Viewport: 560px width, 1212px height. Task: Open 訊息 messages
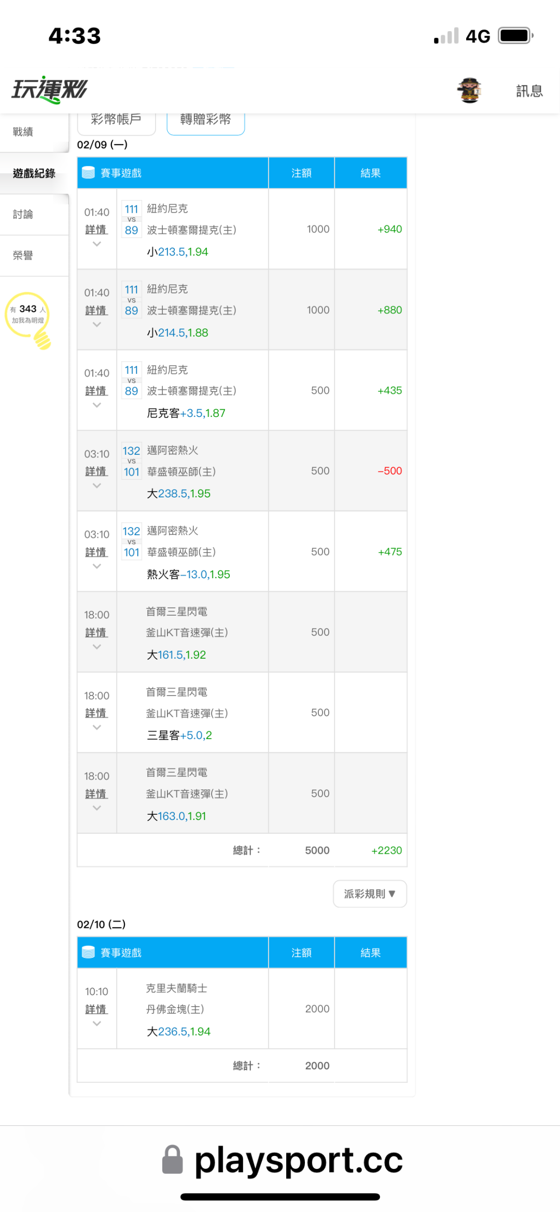[529, 91]
